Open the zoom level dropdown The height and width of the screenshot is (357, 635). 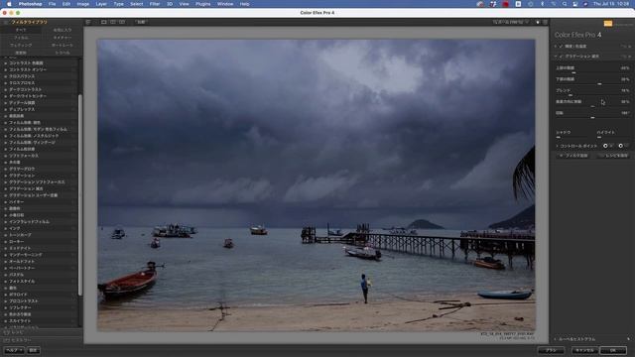click(x=511, y=22)
